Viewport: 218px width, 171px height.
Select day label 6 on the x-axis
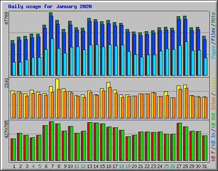46,166
